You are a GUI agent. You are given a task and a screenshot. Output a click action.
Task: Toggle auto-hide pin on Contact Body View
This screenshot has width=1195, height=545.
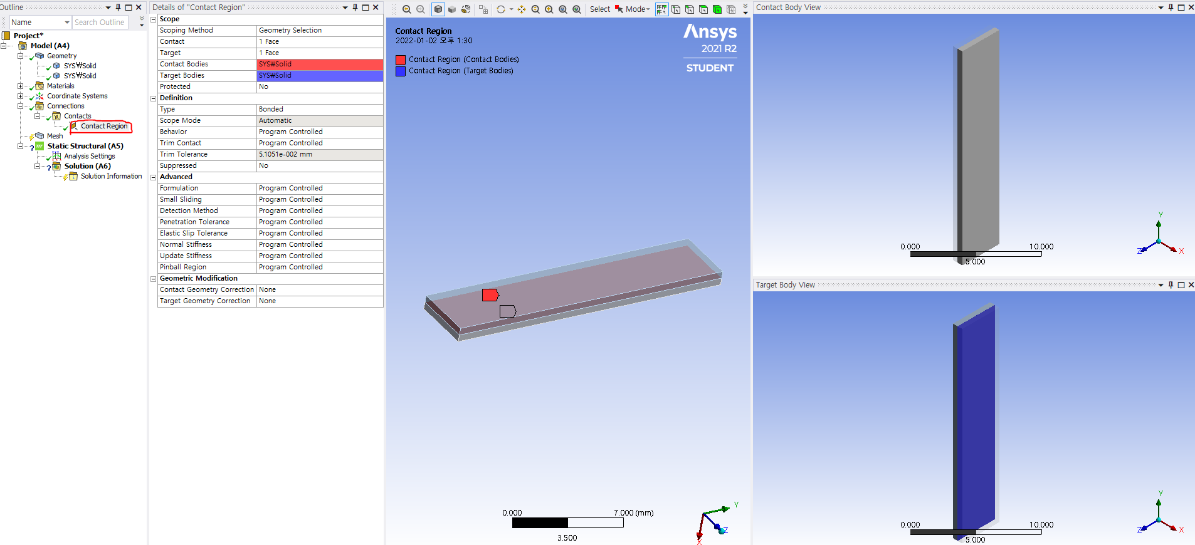1171,8
